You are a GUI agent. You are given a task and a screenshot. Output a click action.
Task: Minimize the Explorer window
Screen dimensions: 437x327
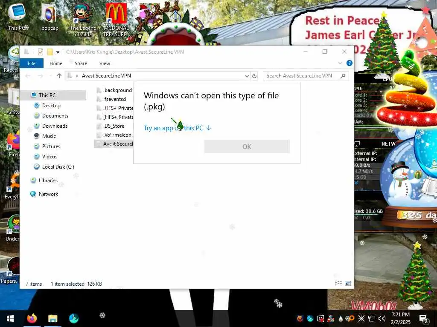tap(306, 52)
